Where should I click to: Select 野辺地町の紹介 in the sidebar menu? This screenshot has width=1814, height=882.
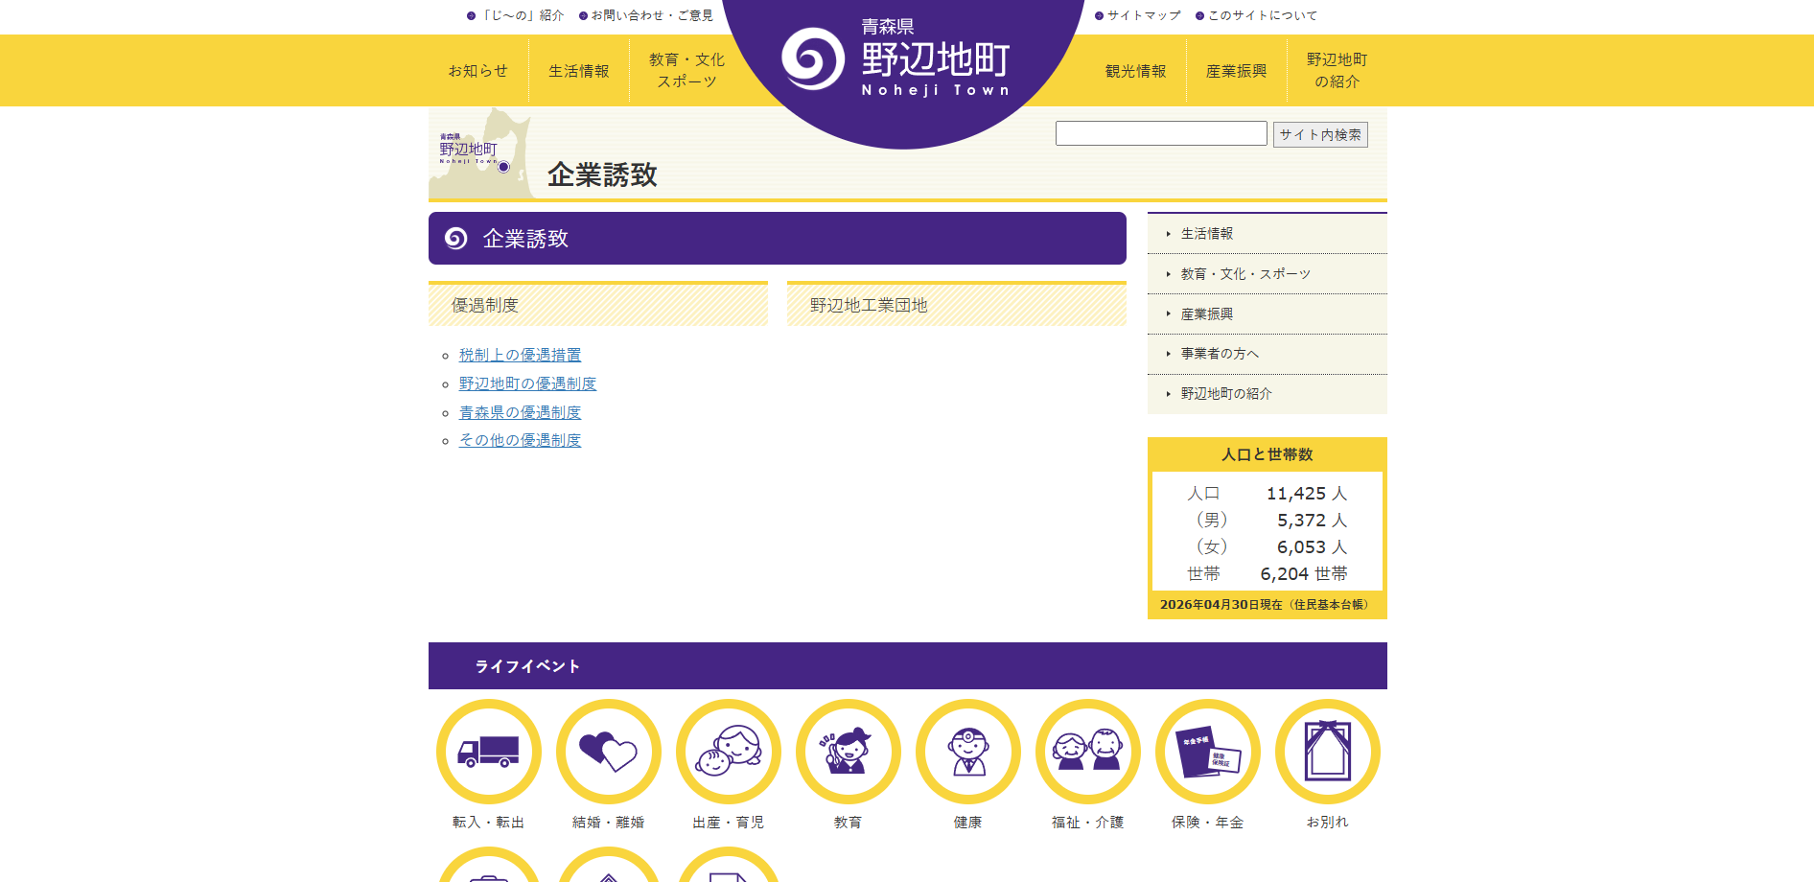click(x=1267, y=394)
